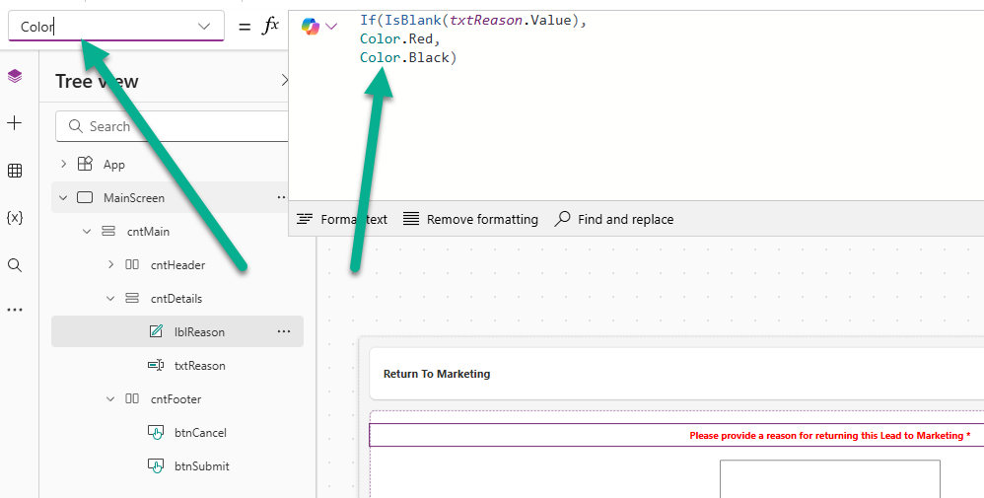Select txtReason in tree view

tap(199, 366)
